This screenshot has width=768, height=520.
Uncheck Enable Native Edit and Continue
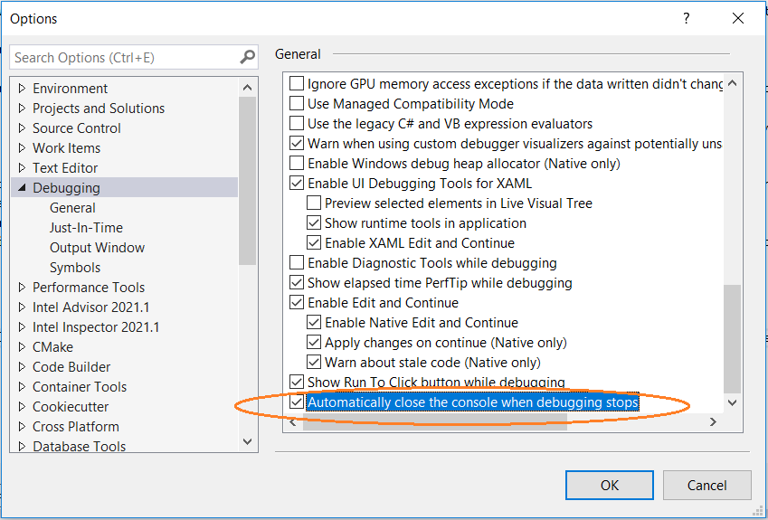(x=314, y=322)
